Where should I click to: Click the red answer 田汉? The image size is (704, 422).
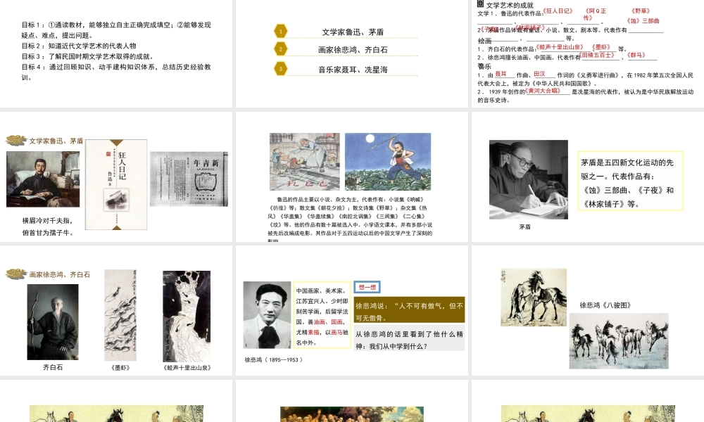tap(539, 74)
